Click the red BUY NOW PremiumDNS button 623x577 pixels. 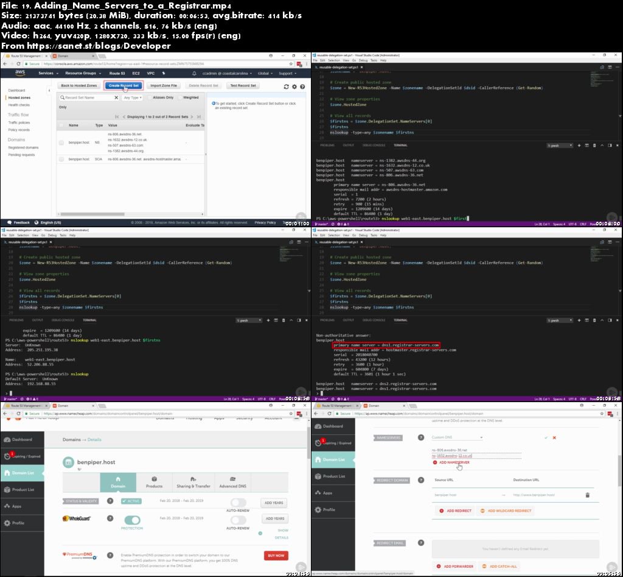pyautogui.click(x=276, y=556)
